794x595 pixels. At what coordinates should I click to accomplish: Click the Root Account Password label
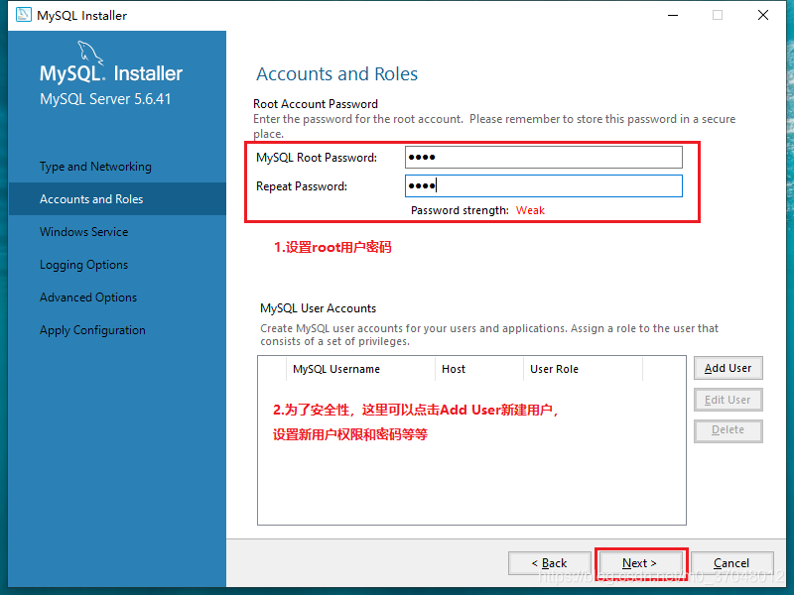[x=316, y=104]
